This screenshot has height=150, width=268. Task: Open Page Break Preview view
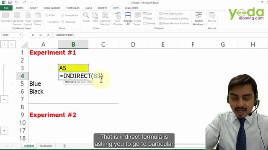click(x=17, y=19)
